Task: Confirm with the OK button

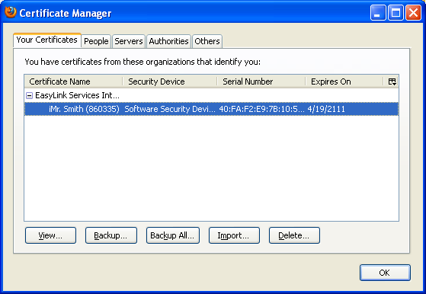Action: (385, 273)
